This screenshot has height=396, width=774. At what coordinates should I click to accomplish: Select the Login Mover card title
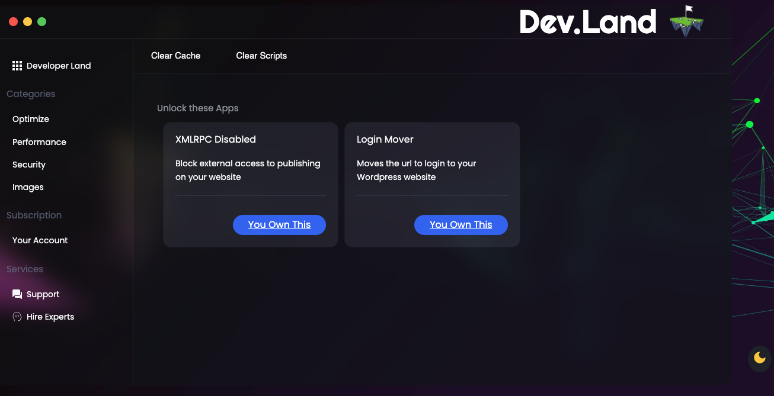click(x=385, y=140)
